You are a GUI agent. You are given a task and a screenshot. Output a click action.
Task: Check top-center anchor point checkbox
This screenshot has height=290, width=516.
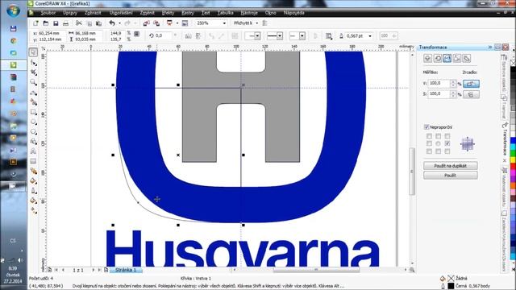(x=438, y=136)
